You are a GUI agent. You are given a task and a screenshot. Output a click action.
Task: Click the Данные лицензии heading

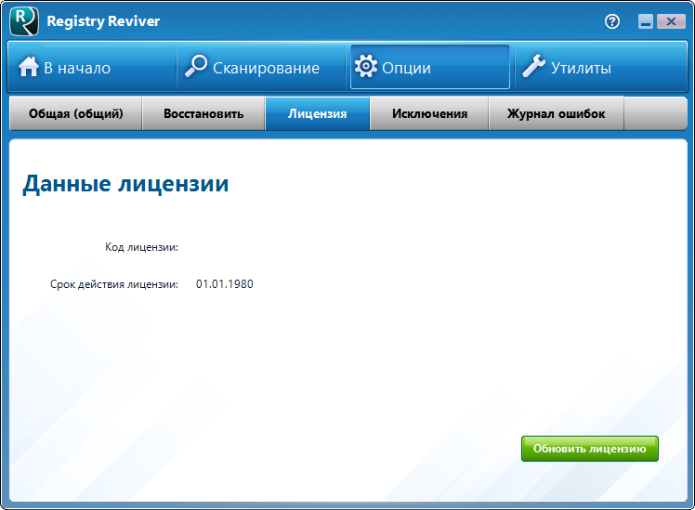point(125,184)
